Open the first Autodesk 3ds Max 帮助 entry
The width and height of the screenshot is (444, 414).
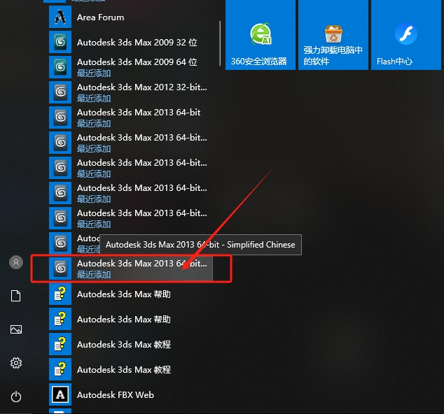(x=123, y=294)
